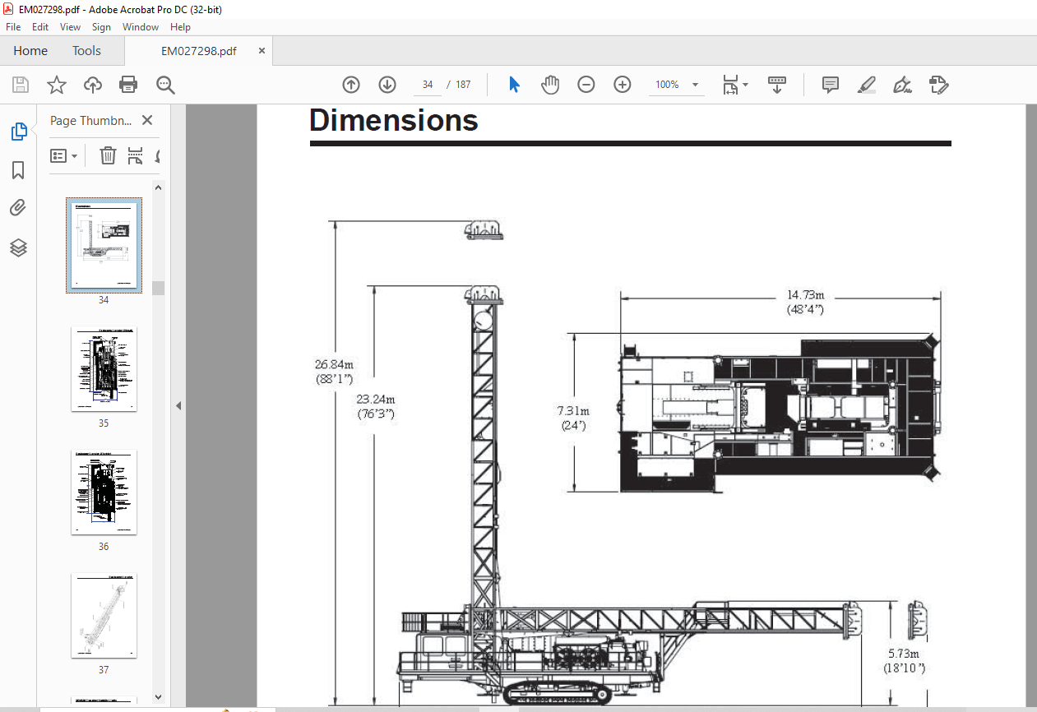Expand thumbnail options menu dropdown

click(64, 155)
